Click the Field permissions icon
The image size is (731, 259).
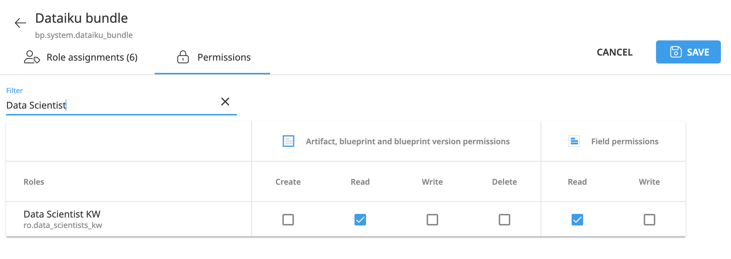pos(574,141)
